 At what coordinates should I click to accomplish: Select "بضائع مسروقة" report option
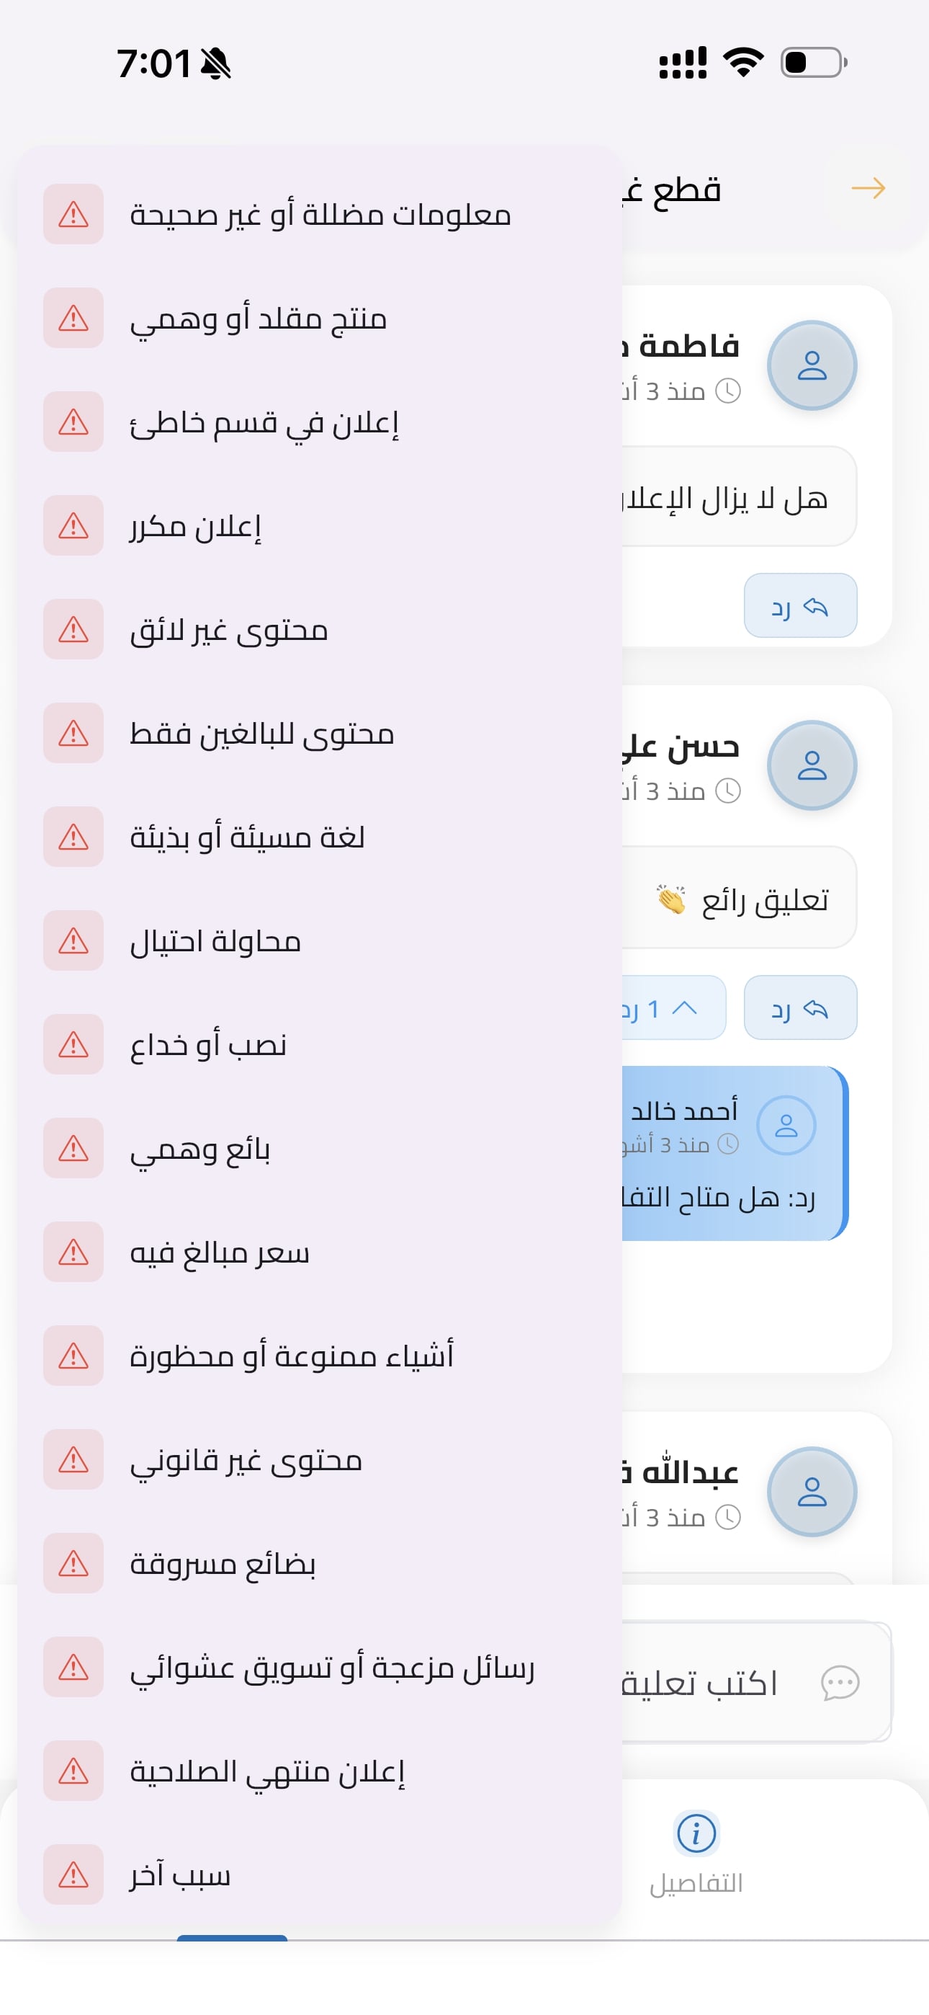[x=223, y=1564]
